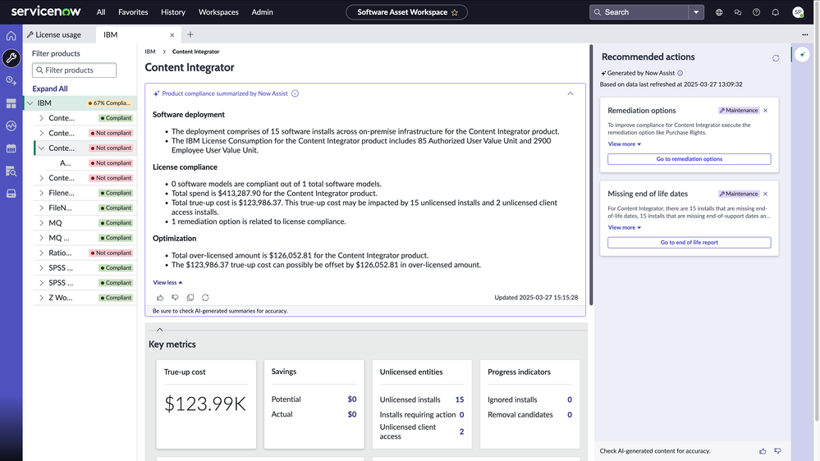Open the calendar icon in left sidebar
The height and width of the screenshot is (461, 820).
[11, 148]
